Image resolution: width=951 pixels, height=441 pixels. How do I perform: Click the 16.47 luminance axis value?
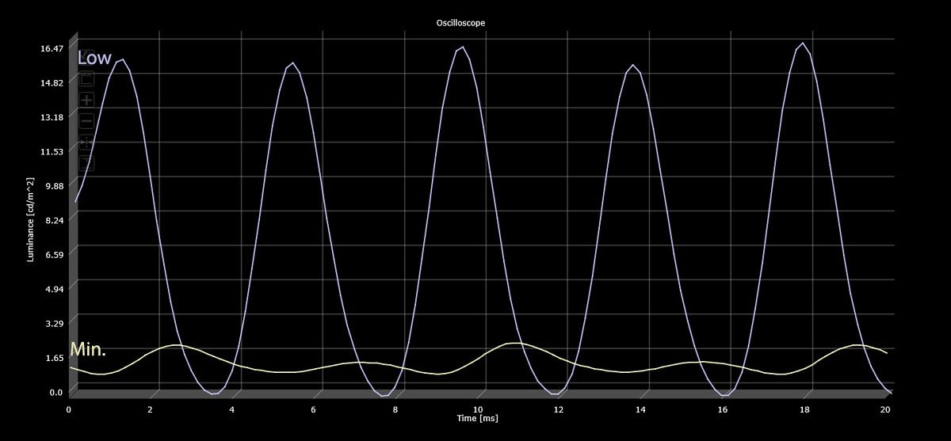pos(52,48)
